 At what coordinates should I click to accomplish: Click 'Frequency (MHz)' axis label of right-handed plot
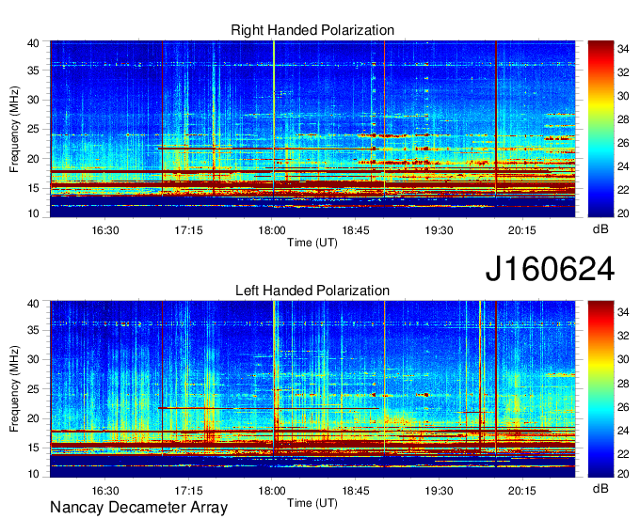(14, 129)
